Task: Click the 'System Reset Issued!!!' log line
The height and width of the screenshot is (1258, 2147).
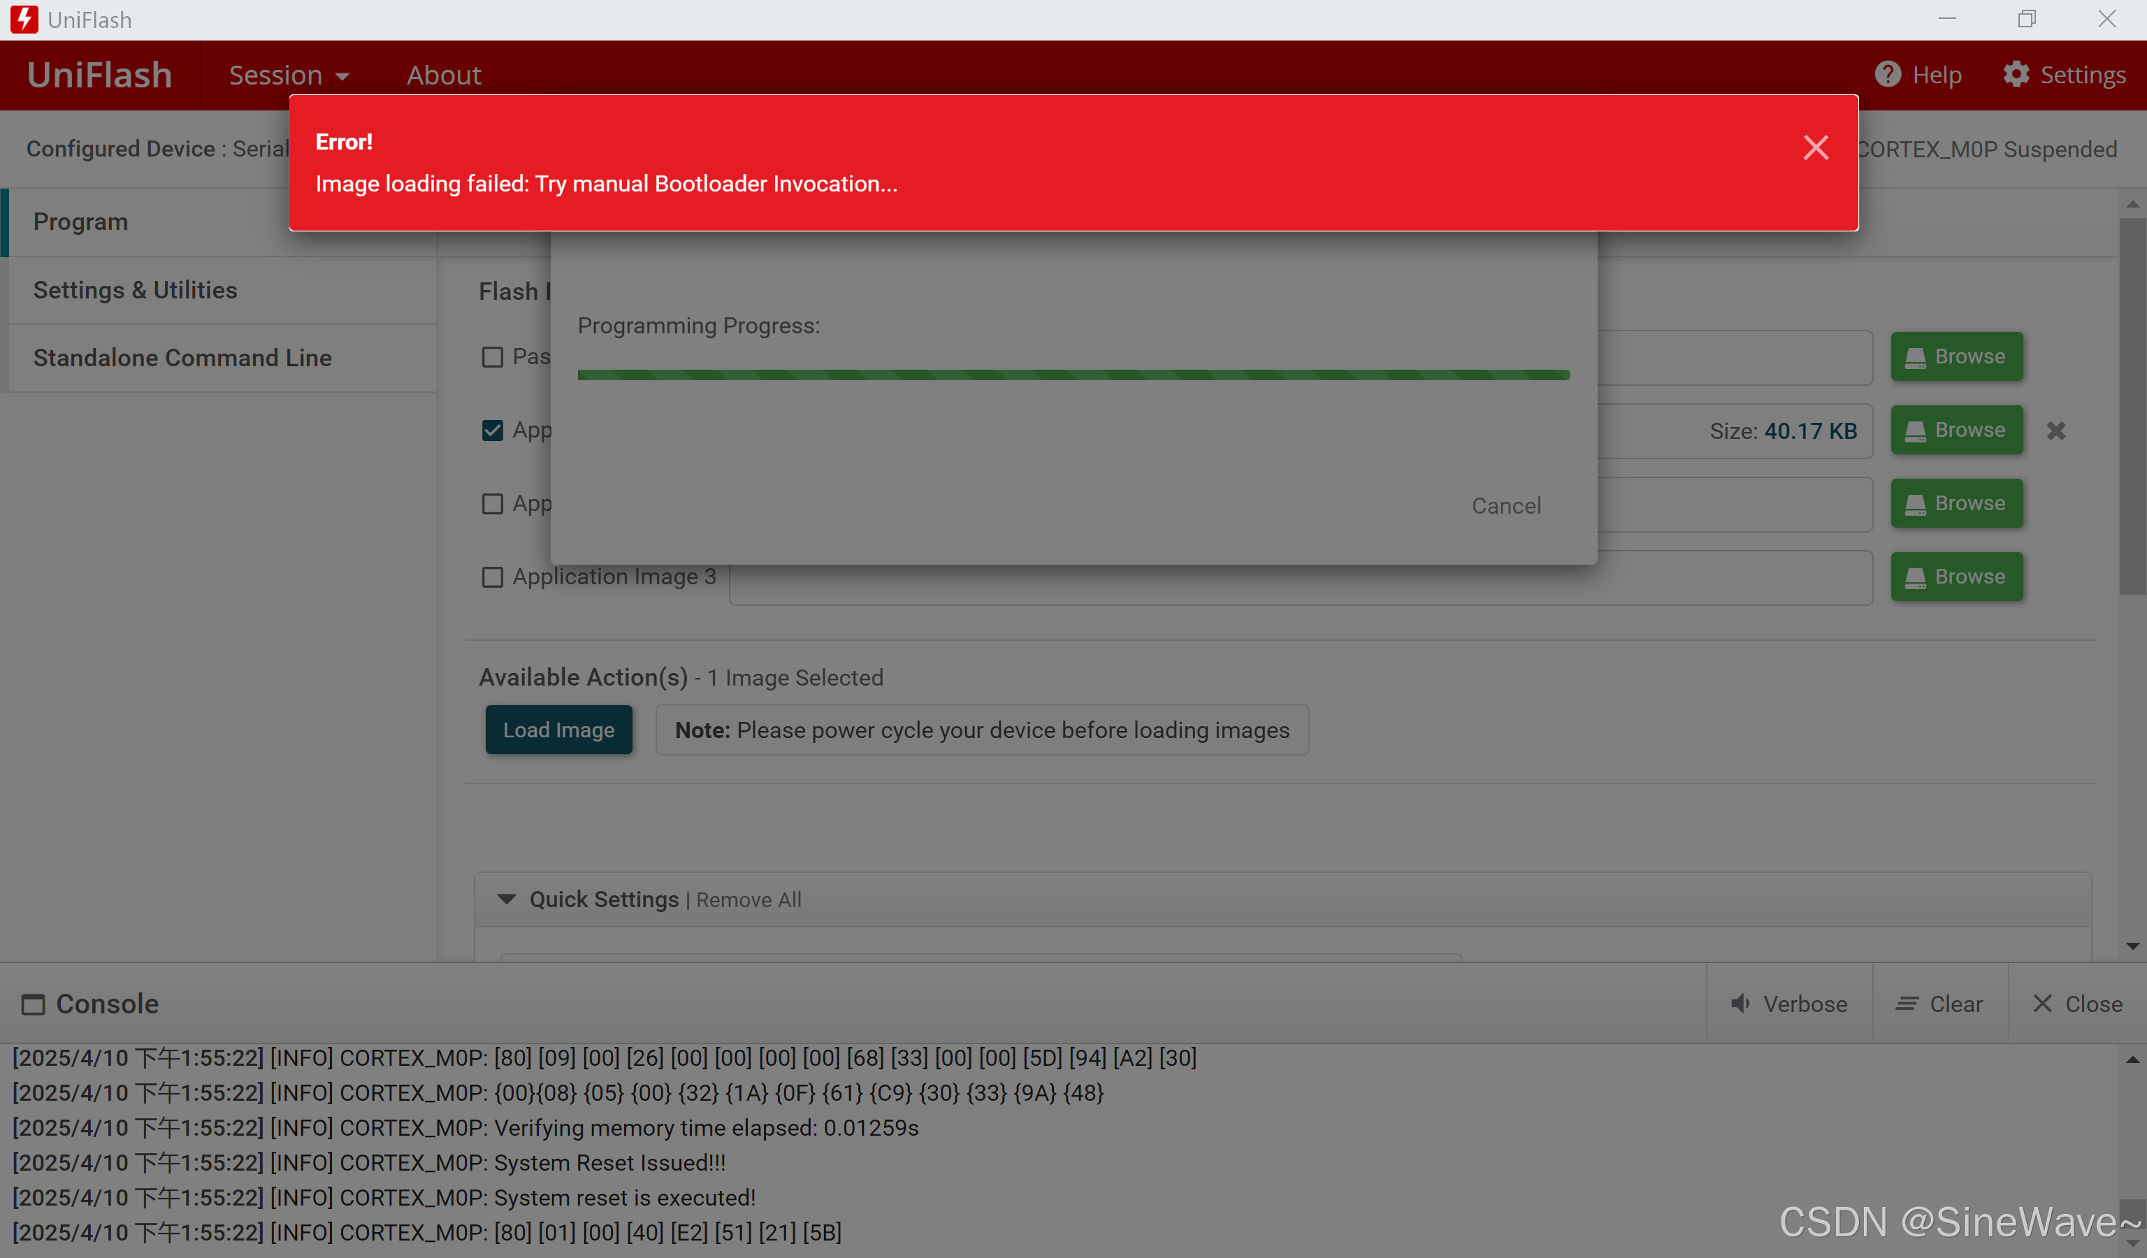Action: (x=369, y=1163)
